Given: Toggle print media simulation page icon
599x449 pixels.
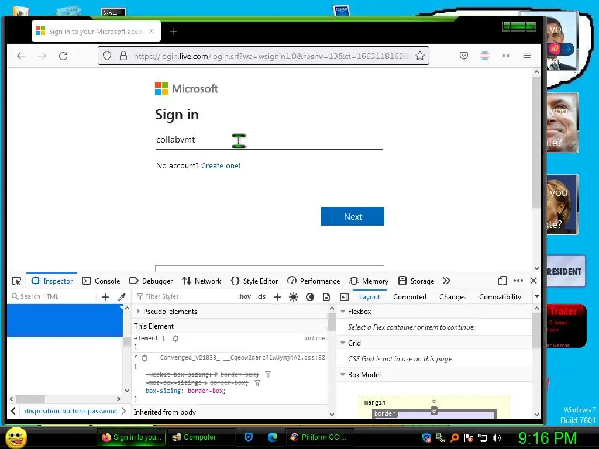Looking at the screenshot, I should (326, 296).
